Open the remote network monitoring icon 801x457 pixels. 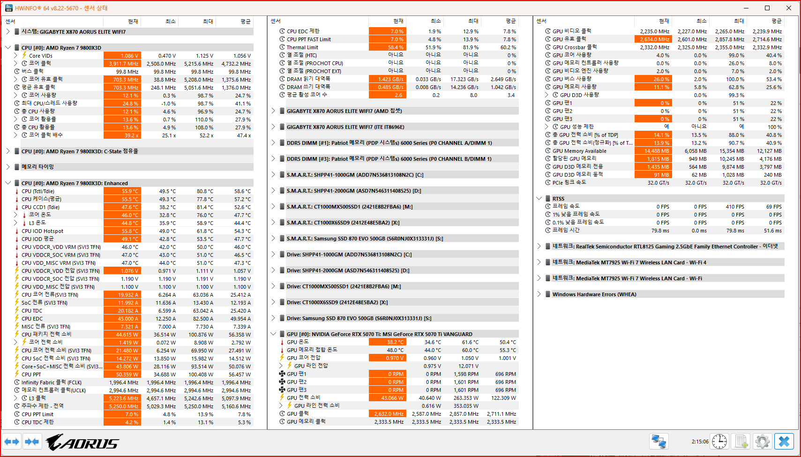coord(659,442)
